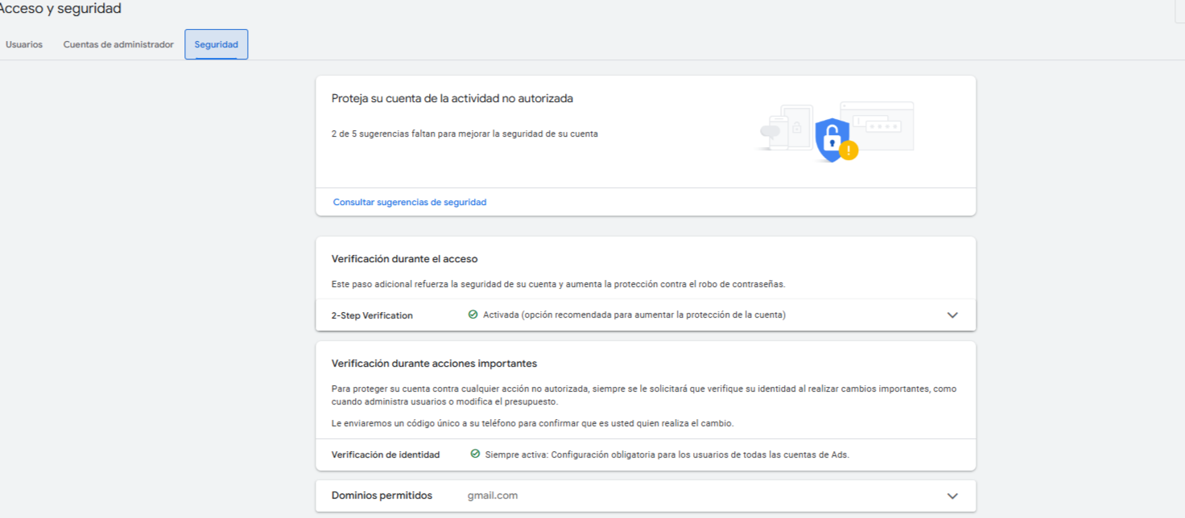Click the Acceso y seguridad page title
The width and height of the screenshot is (1185, 518).
pyautogui.click(x=59, y=8)
